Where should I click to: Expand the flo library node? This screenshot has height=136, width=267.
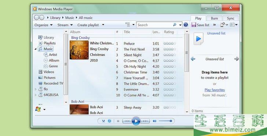click(36, 89)
